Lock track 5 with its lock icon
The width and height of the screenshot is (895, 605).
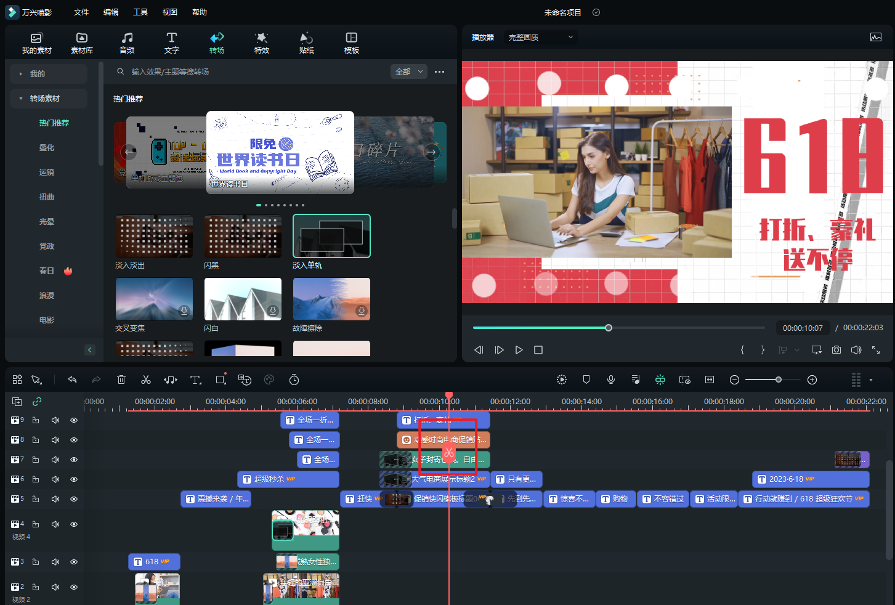coord(36,499)
